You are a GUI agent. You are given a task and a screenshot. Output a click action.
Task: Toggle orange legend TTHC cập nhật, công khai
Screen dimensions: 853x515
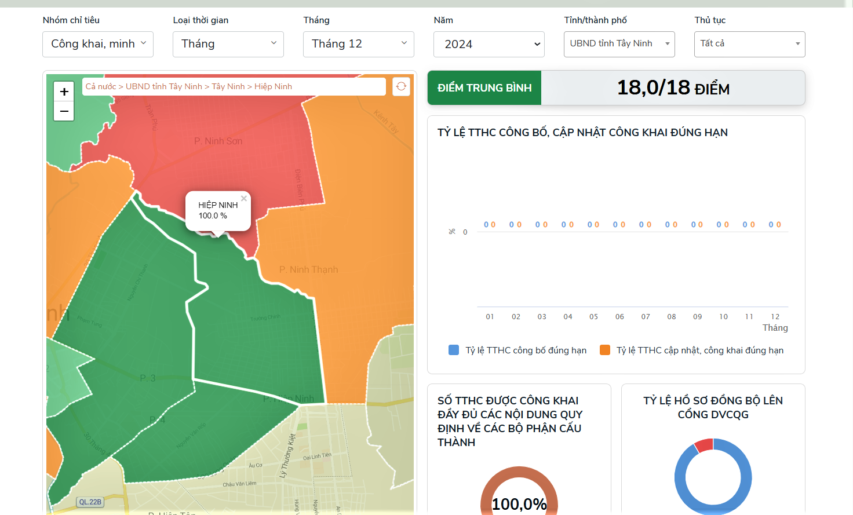pyautogui.click(x=691, y=350)
